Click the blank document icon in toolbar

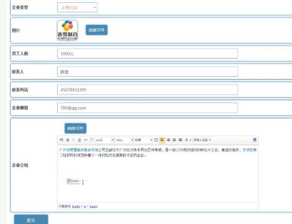click(x=92, y=140)
